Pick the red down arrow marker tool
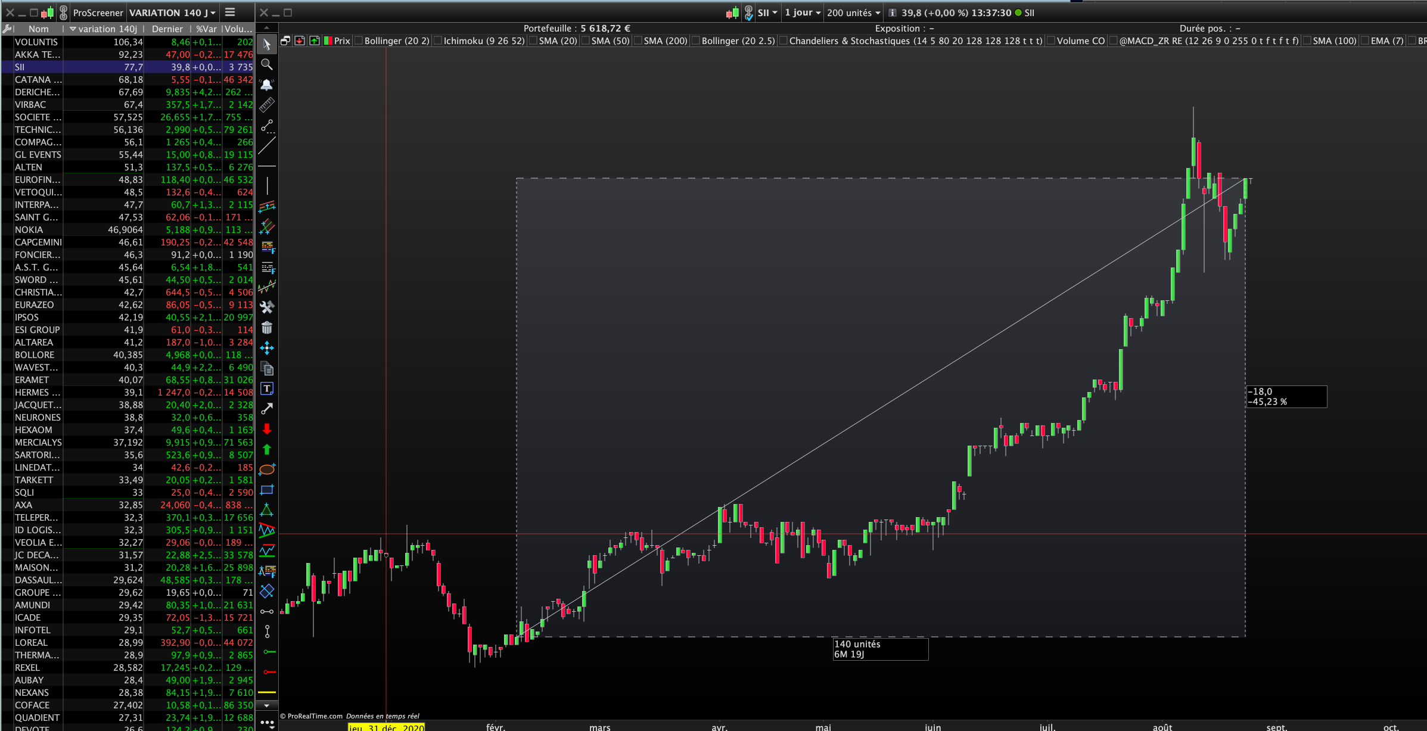The width and height of the screenshot is (1427, 731). tap(266, 430)
